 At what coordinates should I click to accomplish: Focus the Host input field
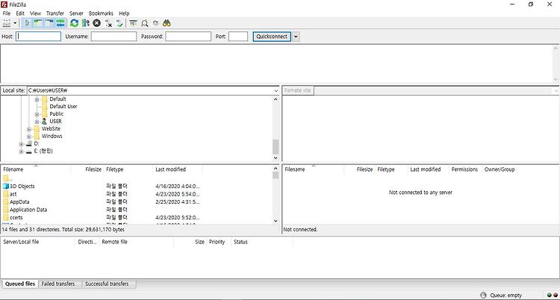point(38,37)
